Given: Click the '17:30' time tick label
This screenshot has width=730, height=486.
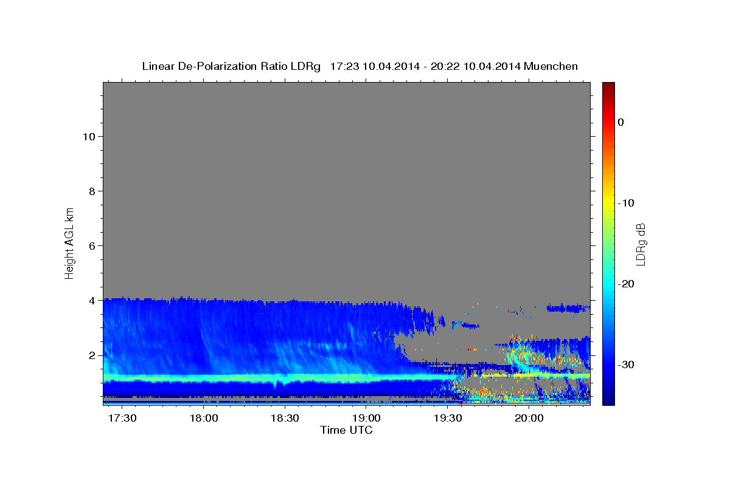Looking at the screenshot, I should (122, 419).
